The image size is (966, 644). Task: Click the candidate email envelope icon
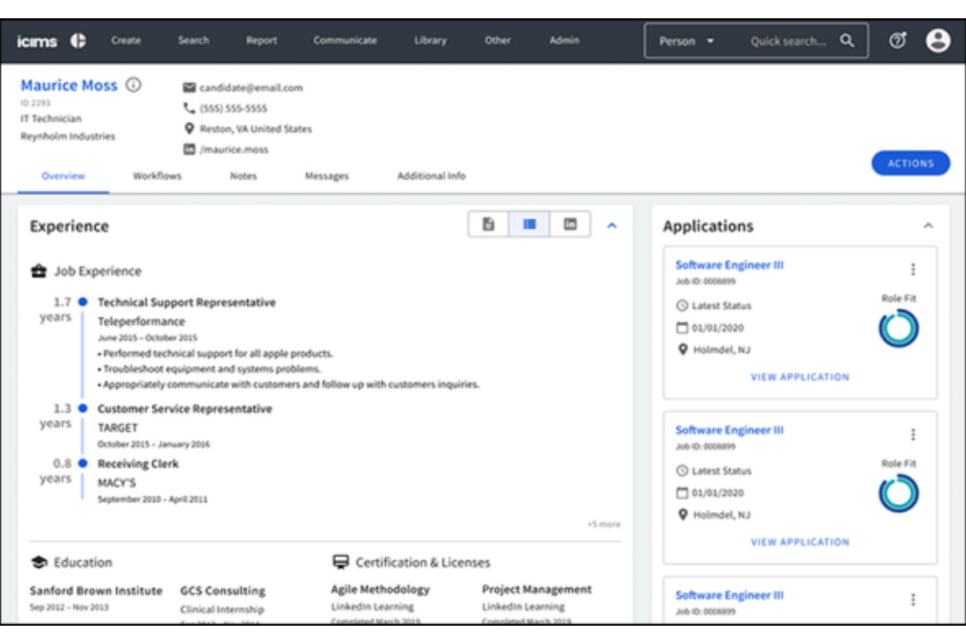(x=189, y=87)
